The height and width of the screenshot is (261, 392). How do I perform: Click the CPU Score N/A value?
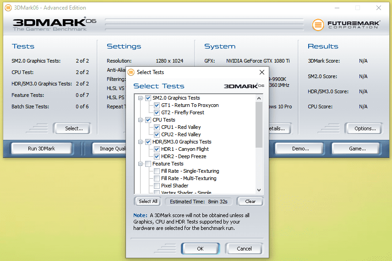(x=363, y=107)
